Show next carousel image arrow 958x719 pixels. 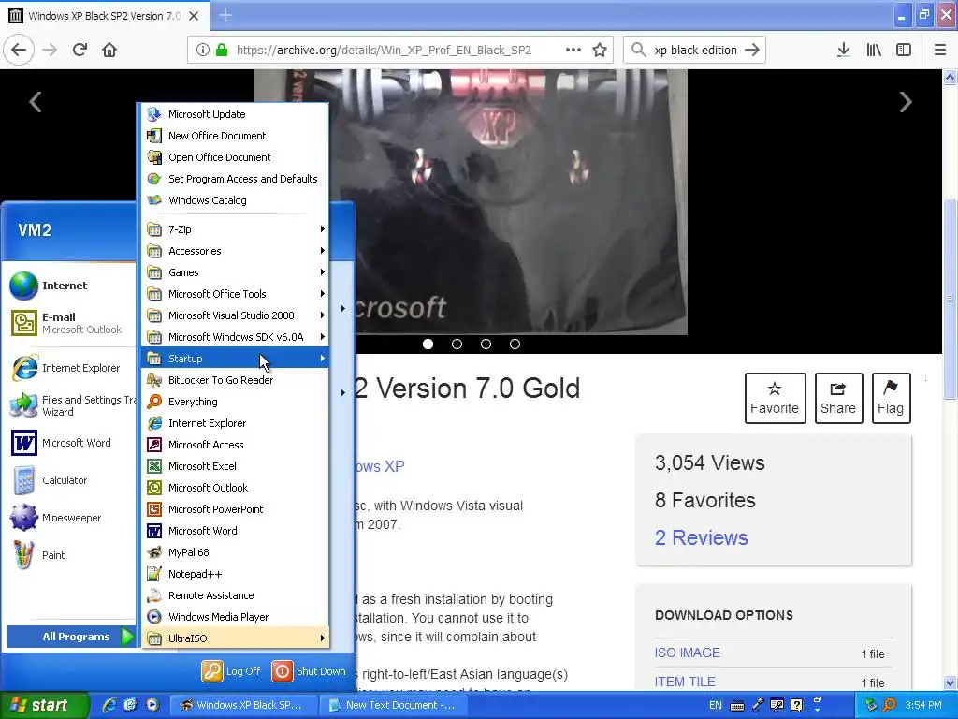[906, 102]
